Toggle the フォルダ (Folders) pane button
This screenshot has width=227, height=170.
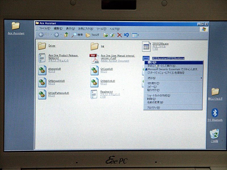tap(93, 35)
